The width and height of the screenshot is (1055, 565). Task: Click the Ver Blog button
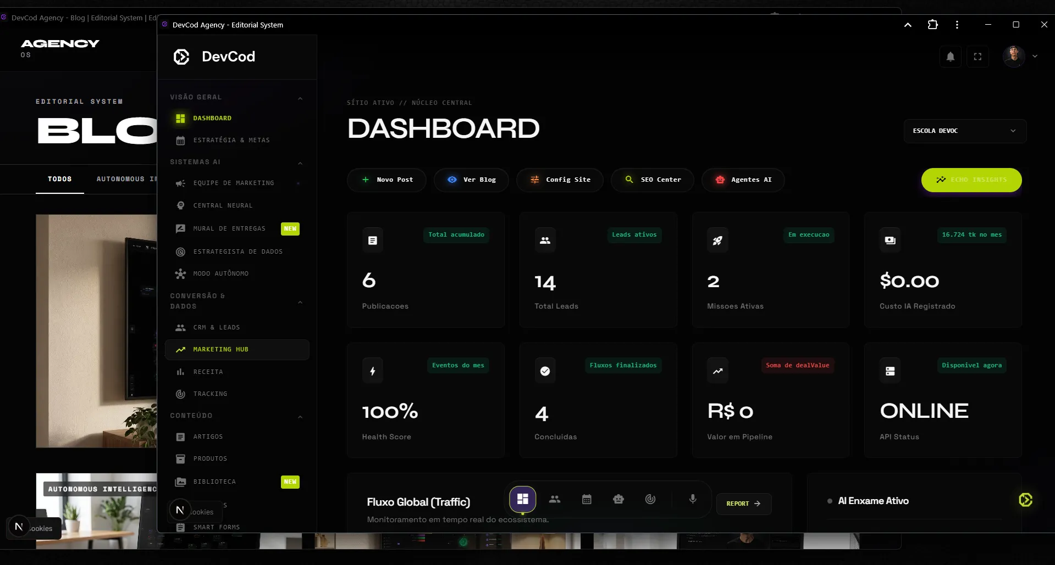471,180
